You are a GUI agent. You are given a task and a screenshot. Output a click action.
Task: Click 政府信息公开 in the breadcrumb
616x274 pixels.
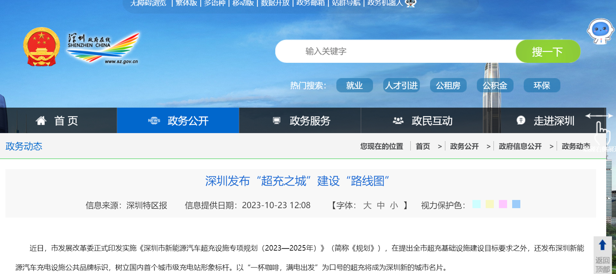point(520,147)
